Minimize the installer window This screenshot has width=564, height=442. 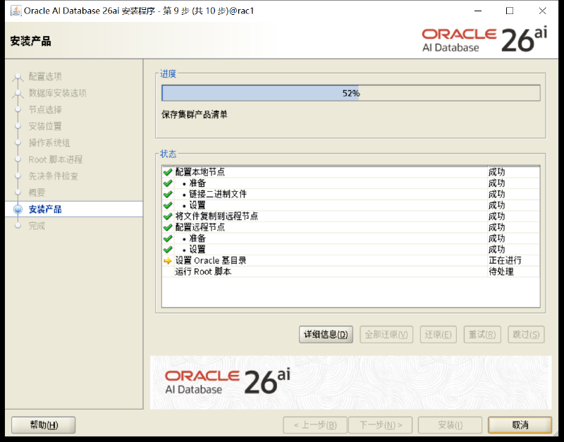[x=478, y=11]
